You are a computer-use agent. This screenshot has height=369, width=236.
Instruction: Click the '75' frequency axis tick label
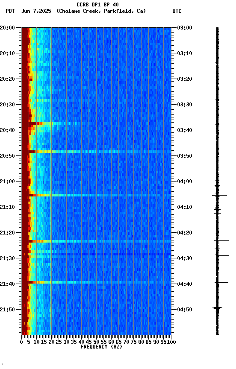[x=133, y=342]
